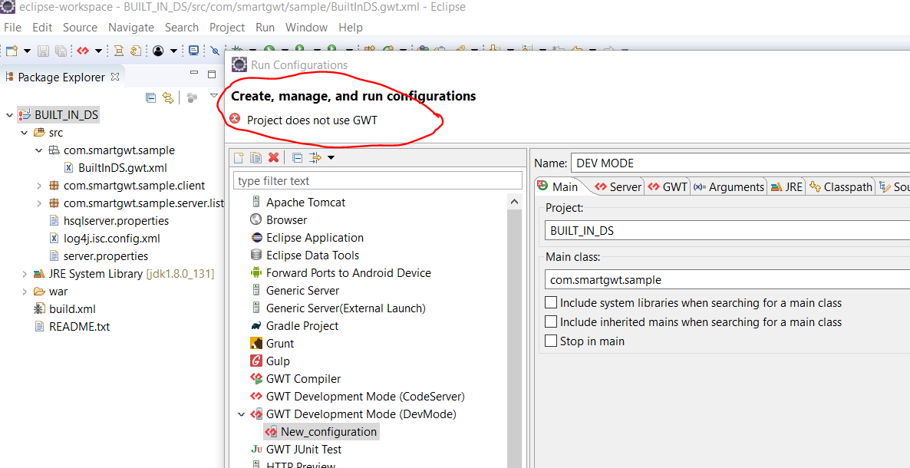The height and width of the screenshot is (468, 910).
Task: Click the profile avatar toolbar icon
Action: 158,51
